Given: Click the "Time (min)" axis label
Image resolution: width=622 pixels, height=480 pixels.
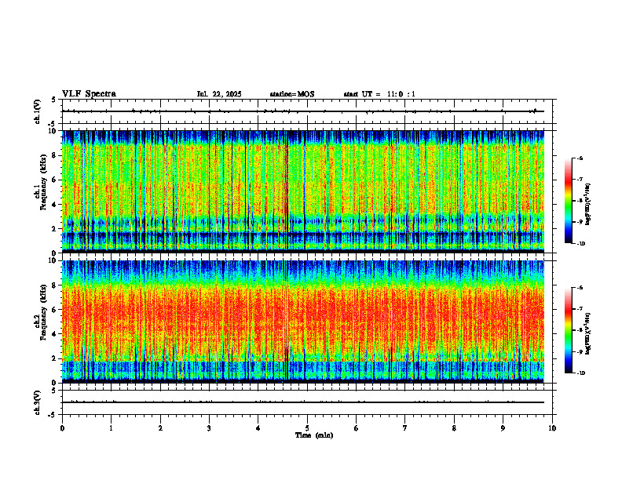Looking at the screenshot, I should tap(314, 435).
